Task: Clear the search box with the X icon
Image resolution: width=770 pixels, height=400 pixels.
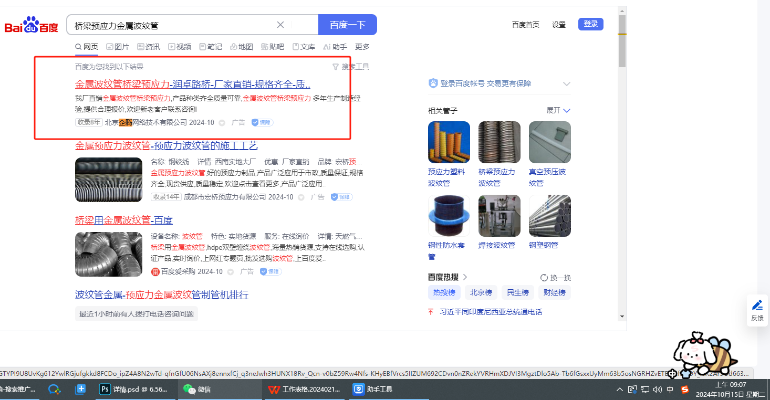Action: [x=280, y=25]
